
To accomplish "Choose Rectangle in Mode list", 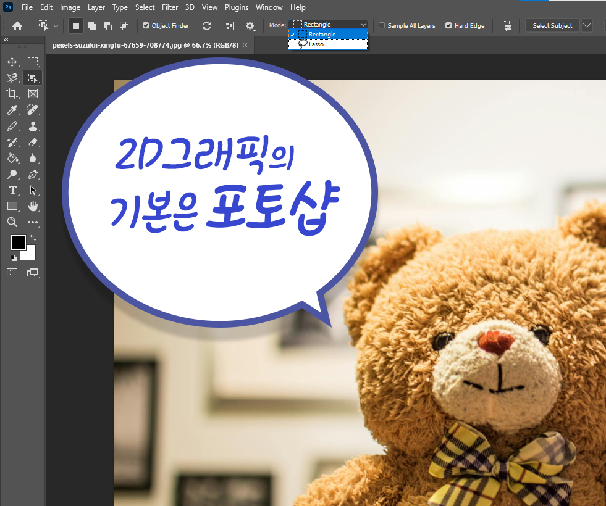I will [328, 35].
